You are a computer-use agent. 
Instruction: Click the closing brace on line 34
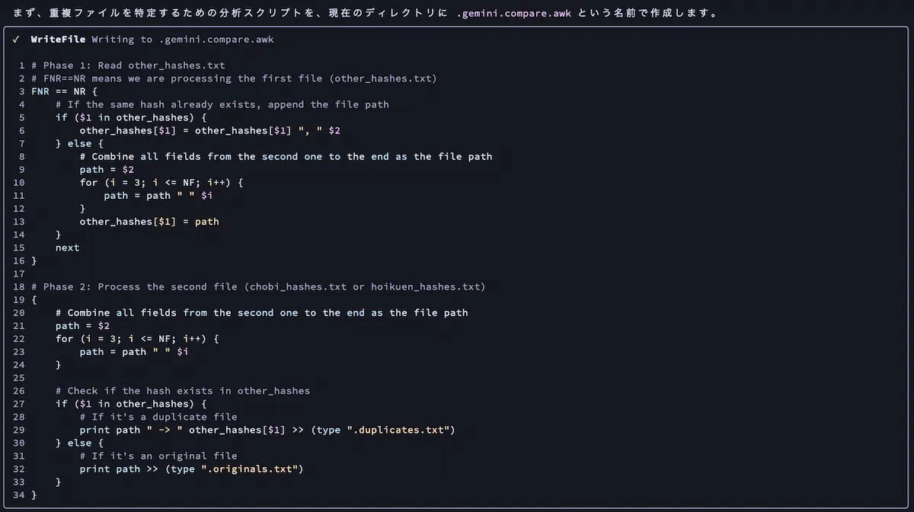pyautogui.click(x=32, y=494)
